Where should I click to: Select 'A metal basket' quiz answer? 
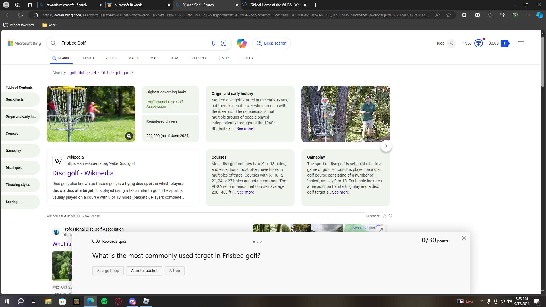point(144,271)
